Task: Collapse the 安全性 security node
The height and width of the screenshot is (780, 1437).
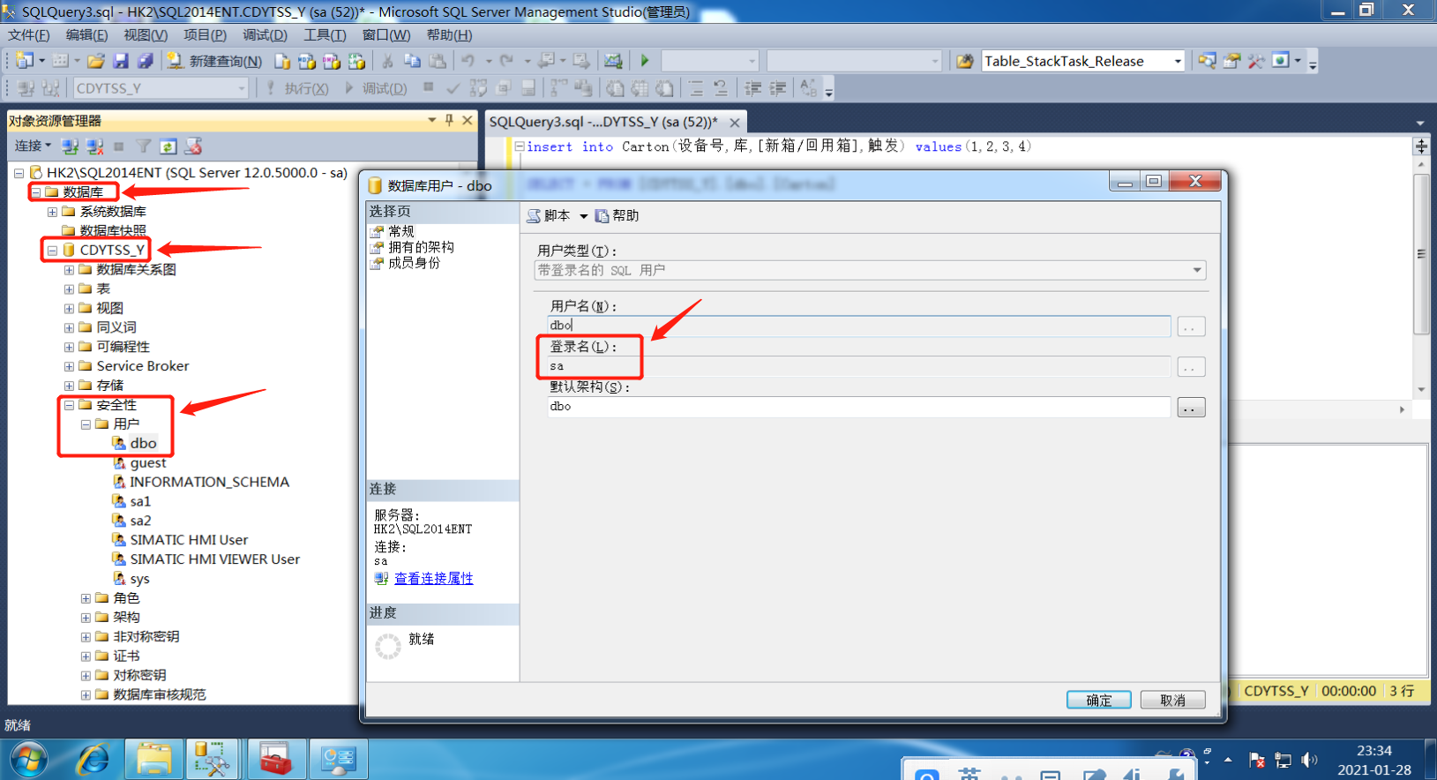Action: pyautogui.click(x=69, y=405)
